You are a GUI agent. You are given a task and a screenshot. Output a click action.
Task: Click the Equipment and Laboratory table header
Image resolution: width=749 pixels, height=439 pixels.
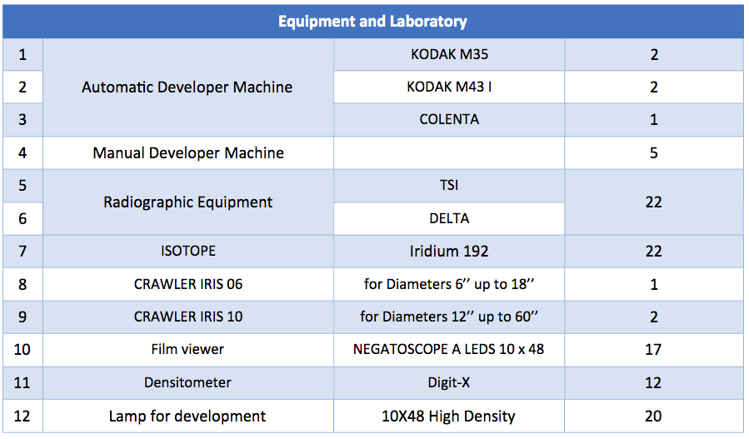click(372, 22)
